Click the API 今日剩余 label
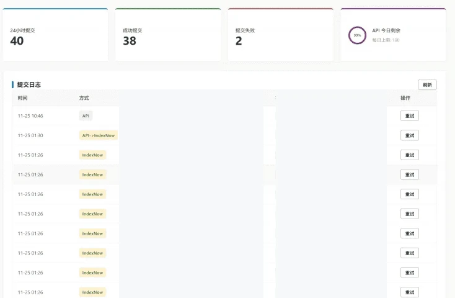 pyautogui.click(x=386, y=30)
